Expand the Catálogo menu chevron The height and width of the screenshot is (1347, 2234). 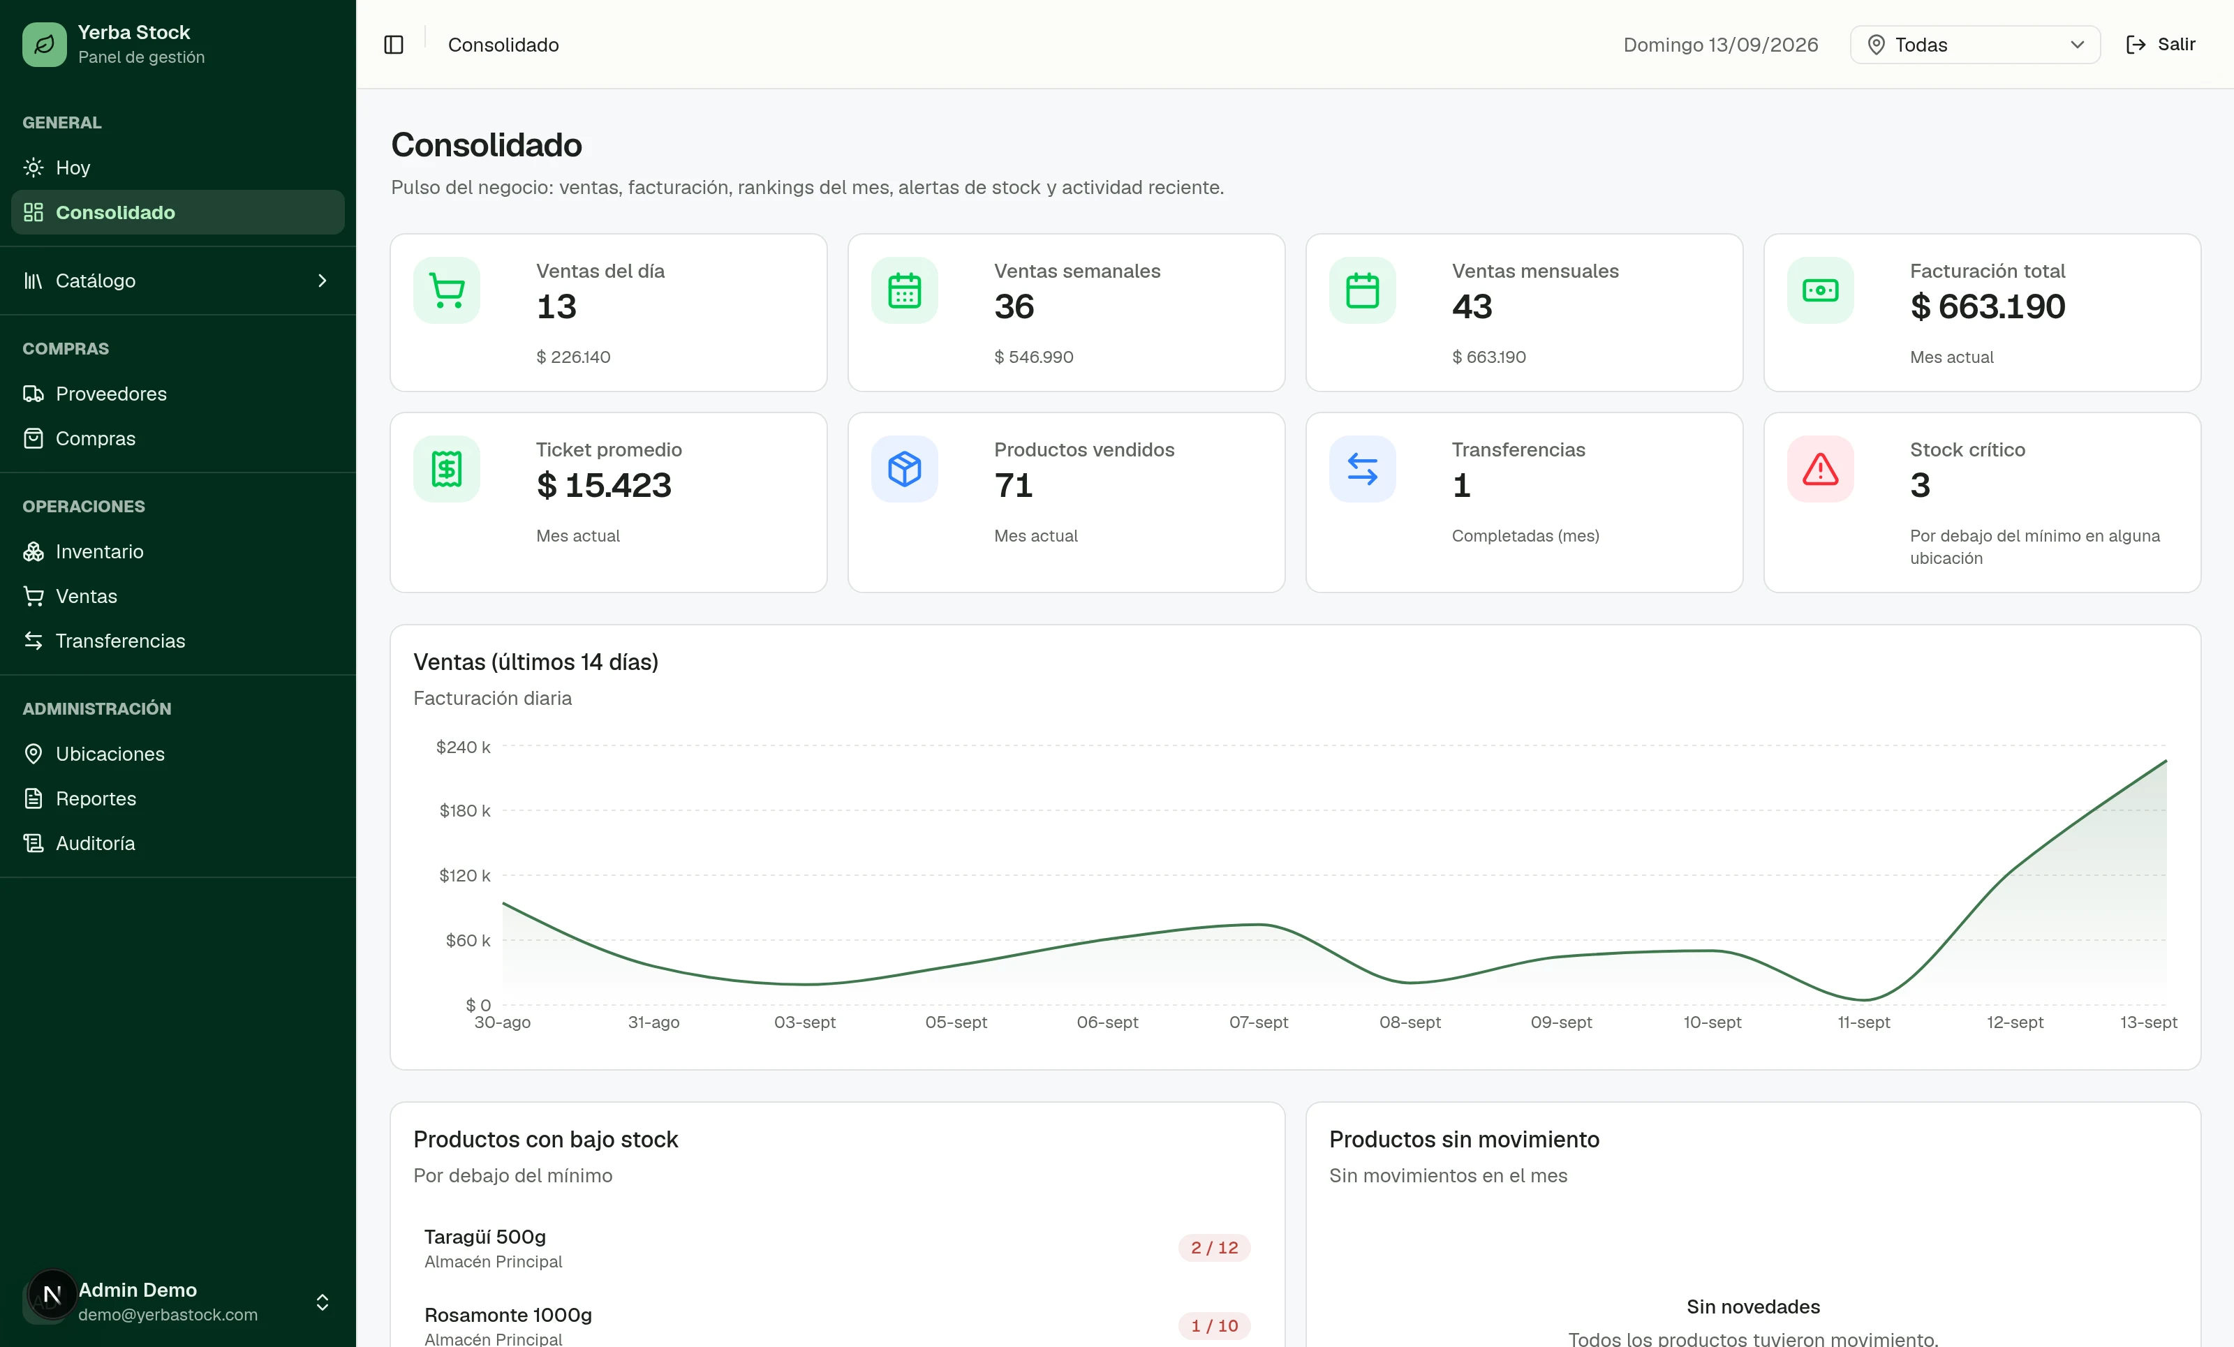322,281
